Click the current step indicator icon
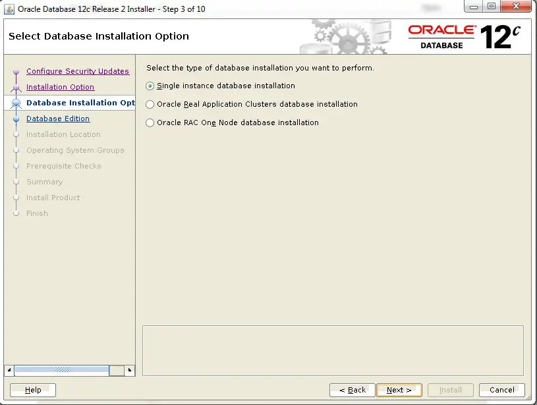 coord(16,103)
